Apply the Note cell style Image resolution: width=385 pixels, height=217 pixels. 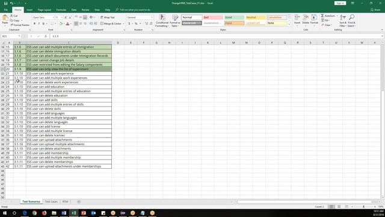[x=277, y=23]
